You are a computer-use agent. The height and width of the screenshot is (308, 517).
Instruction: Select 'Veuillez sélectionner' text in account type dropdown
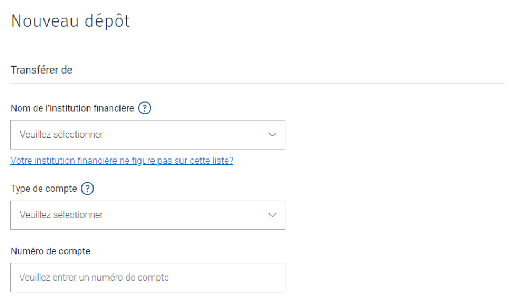[x=61, y=215]
